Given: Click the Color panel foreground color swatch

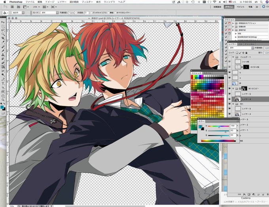Looking at the screenshot, I should [x=200, y=127].
